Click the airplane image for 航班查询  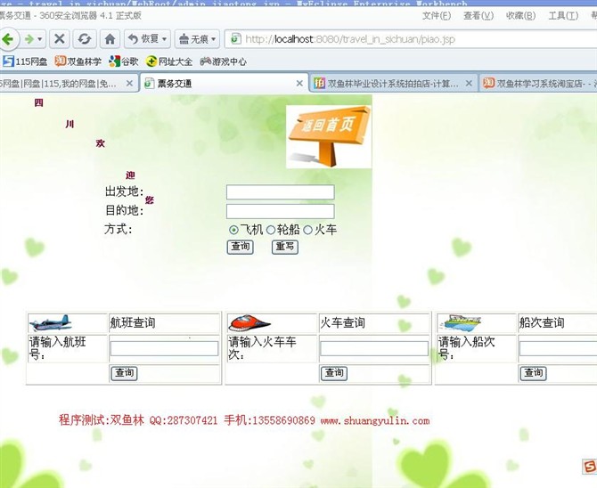tap(50, 322)
